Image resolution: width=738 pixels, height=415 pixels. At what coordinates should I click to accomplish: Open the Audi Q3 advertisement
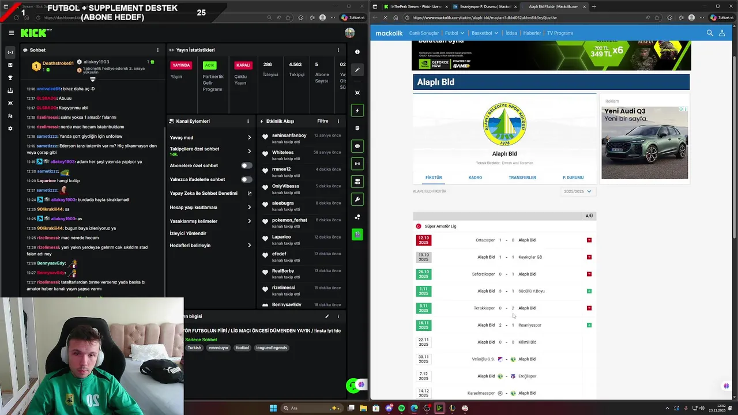tap(645, 142)
